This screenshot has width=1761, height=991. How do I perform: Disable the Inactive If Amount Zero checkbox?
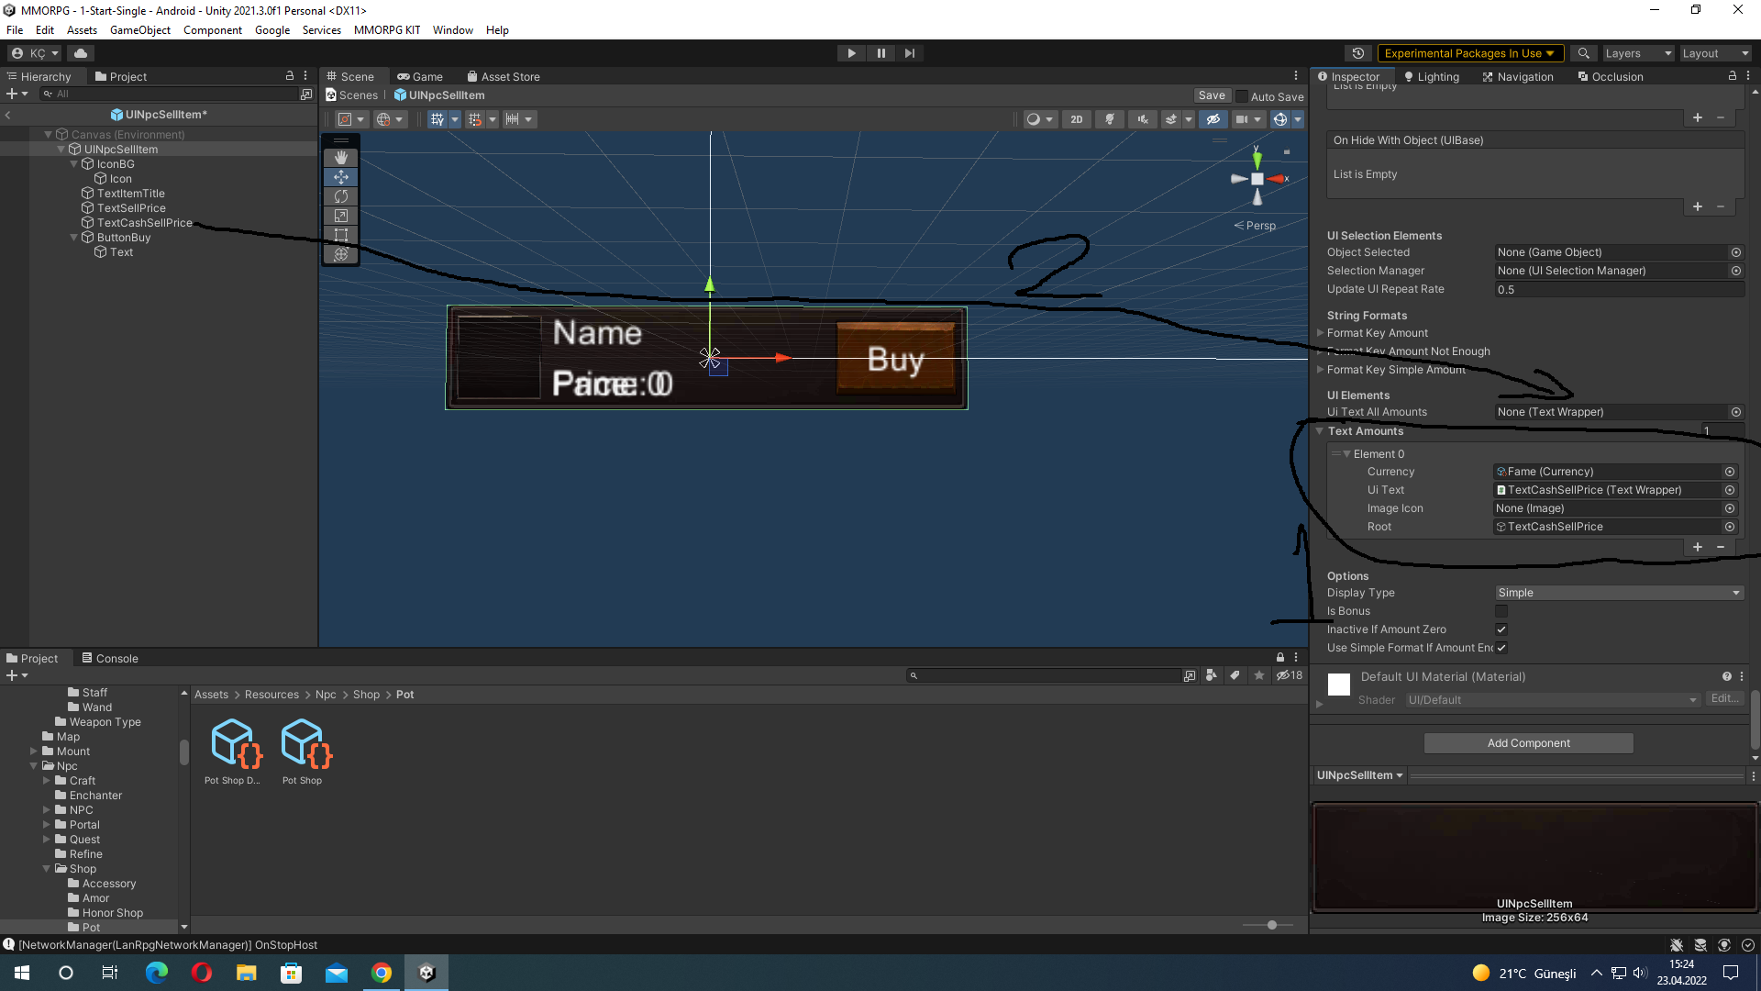1501,629
